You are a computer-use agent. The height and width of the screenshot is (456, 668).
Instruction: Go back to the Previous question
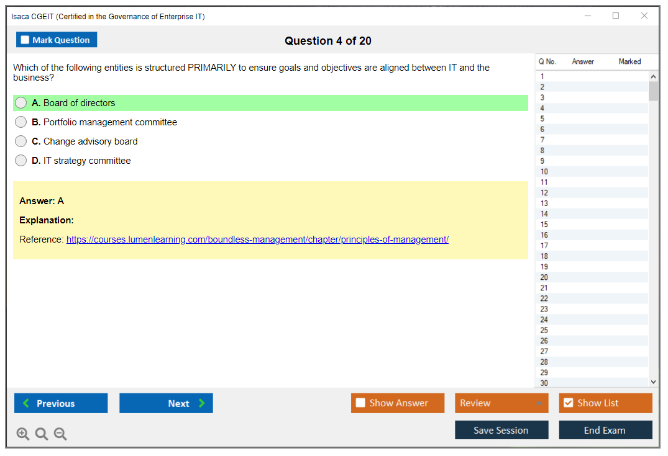pos(61,403)
